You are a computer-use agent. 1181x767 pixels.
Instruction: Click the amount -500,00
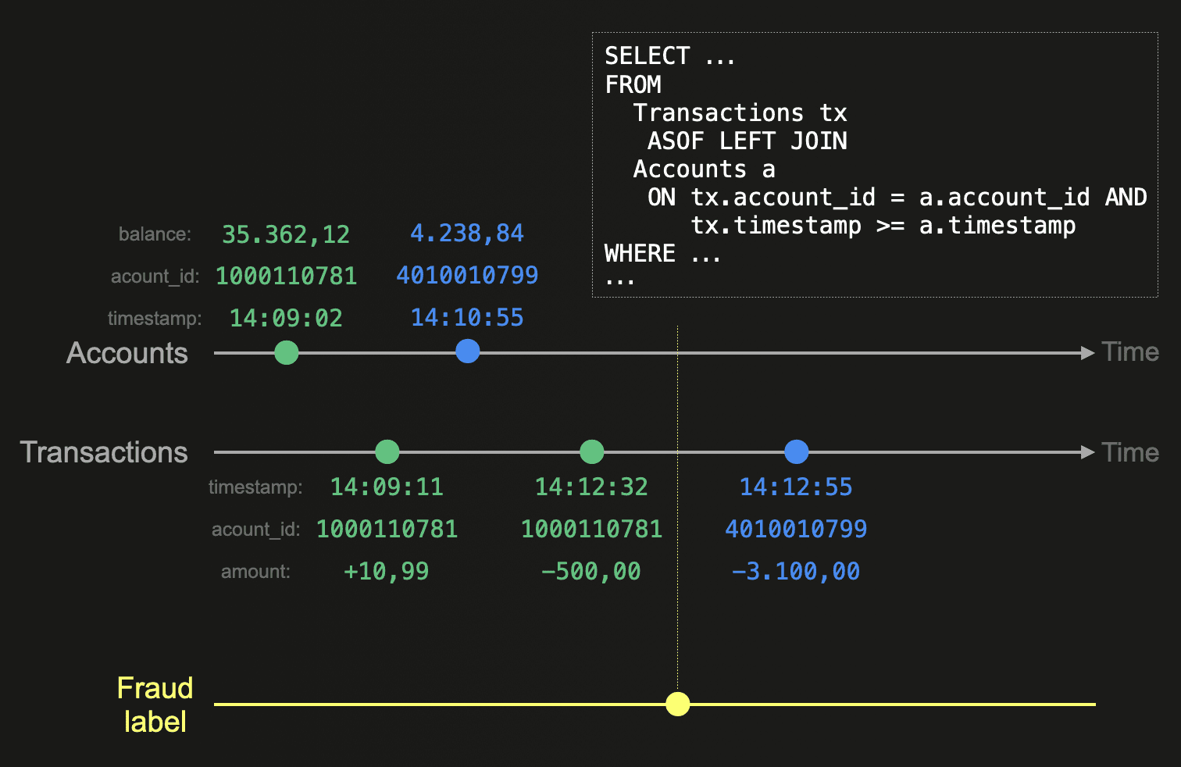click(x=590, y=571)
